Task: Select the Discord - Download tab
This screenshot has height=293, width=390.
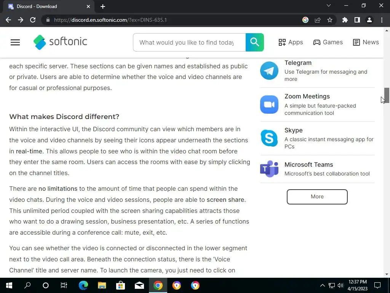Action: coord(49,6)
